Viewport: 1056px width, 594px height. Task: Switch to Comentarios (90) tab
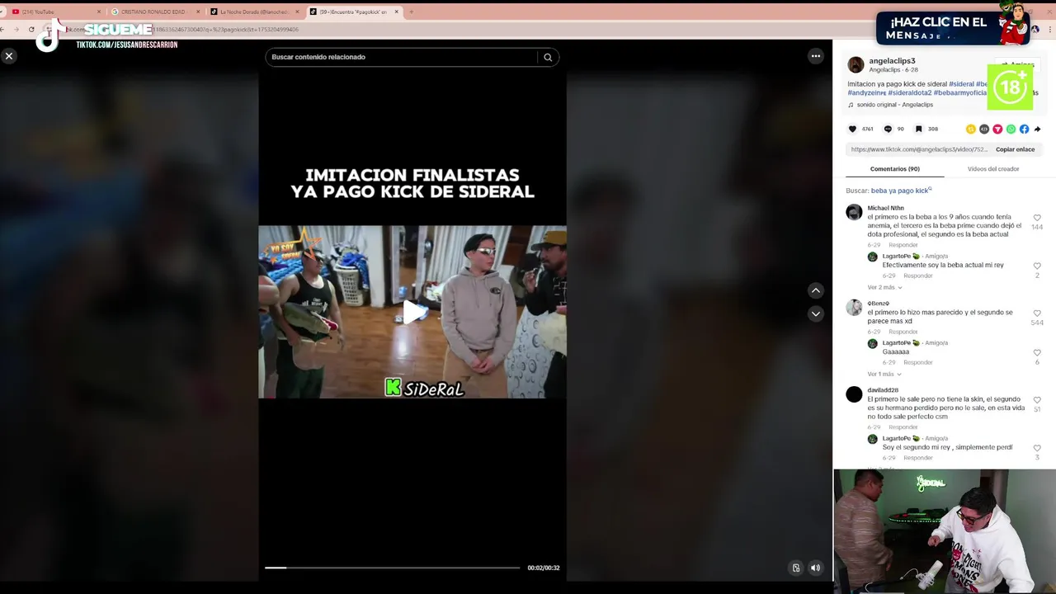point(895,169)
